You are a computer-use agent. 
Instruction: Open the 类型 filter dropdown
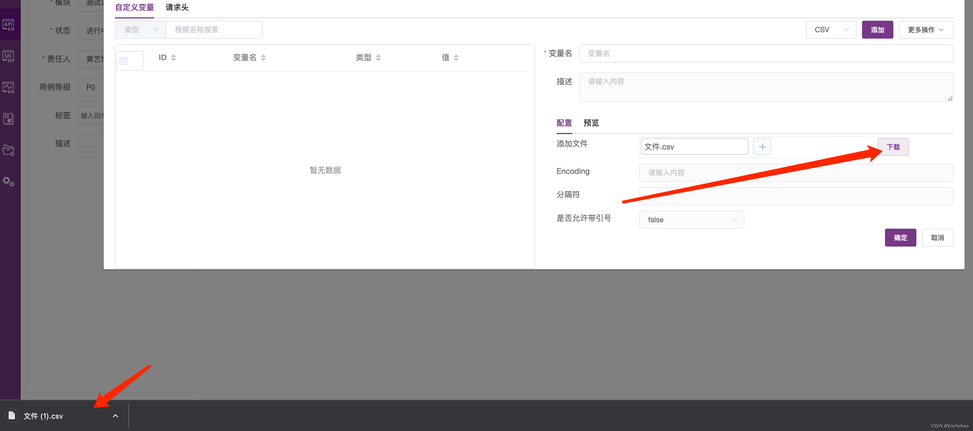click(x=140, y=30)
